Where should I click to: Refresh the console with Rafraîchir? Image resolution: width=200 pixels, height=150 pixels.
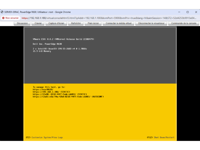76,23
